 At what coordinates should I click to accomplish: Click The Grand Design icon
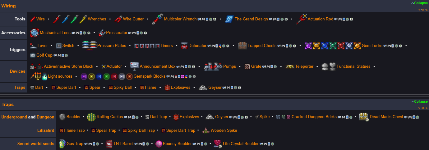tap(229, 19)
